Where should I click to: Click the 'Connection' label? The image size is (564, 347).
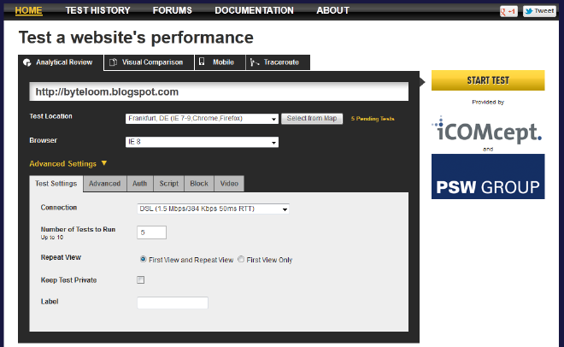point(59,208)
